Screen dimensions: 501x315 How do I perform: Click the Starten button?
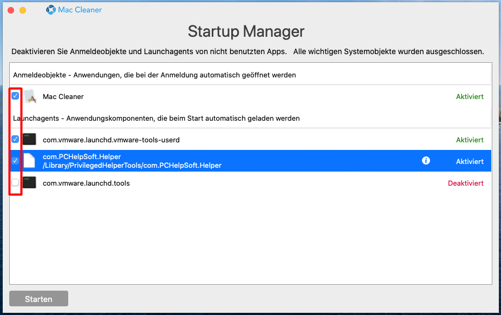38,299
